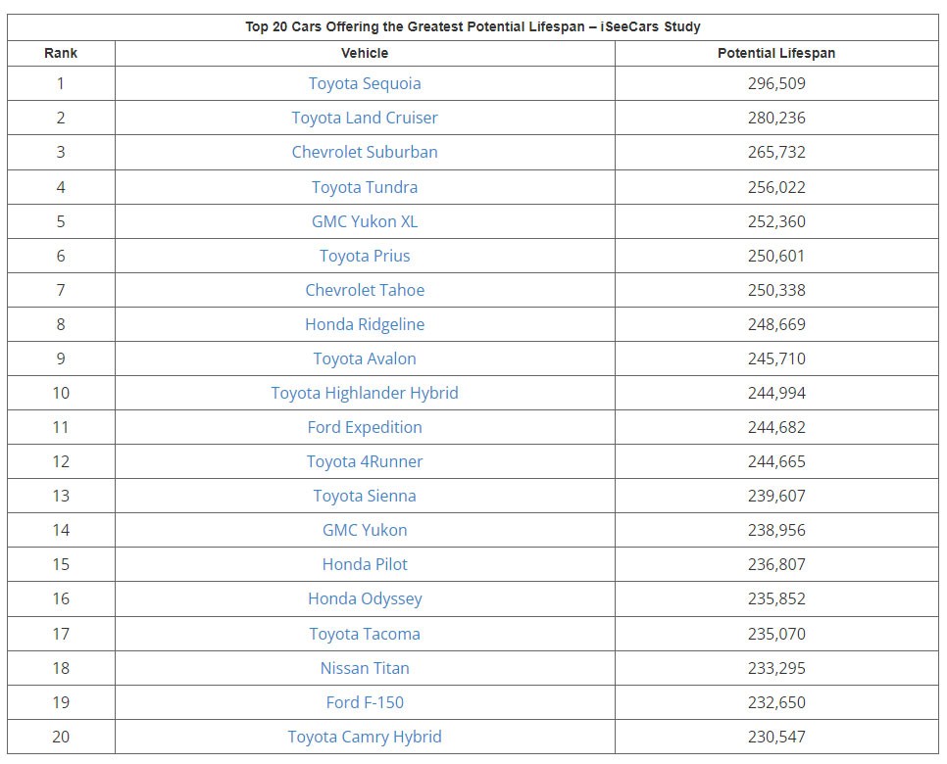Open the Ford F-150 link
The image size is (947, 764).
coord(365,702)
